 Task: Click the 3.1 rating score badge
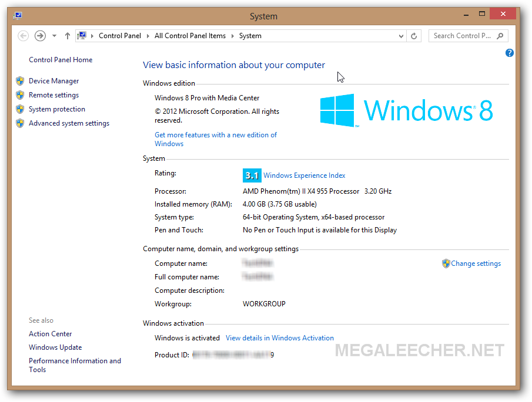252,175
